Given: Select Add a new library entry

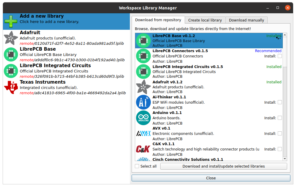Looking at the screenshot, I should (66, 21).
